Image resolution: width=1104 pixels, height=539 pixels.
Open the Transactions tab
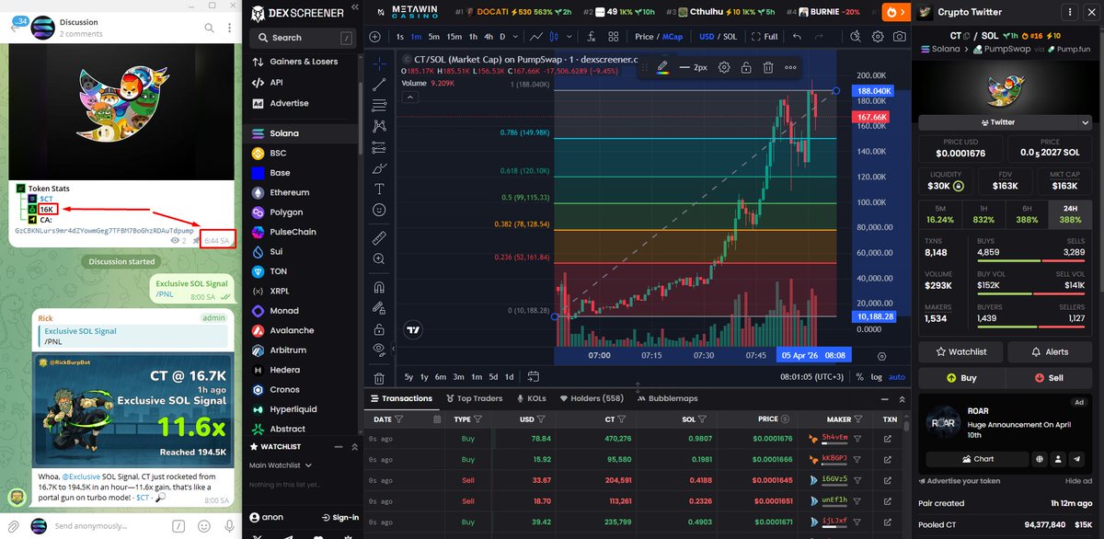400,398
